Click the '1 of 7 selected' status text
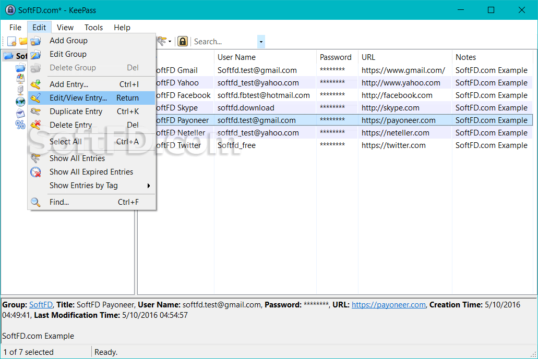538x359 pixels. pos(29,352)
